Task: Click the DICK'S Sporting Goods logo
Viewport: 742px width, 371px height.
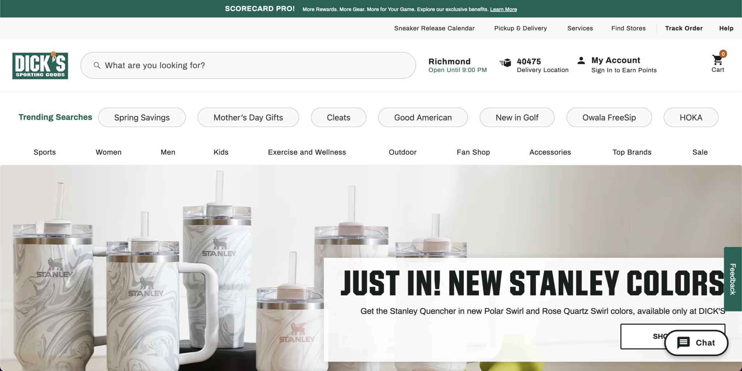Action: click(x=40, y=66)
